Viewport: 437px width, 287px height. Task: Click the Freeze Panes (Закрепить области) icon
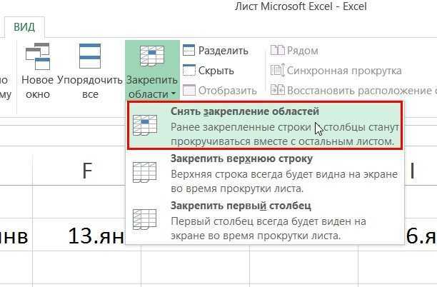tap(151, 56)
